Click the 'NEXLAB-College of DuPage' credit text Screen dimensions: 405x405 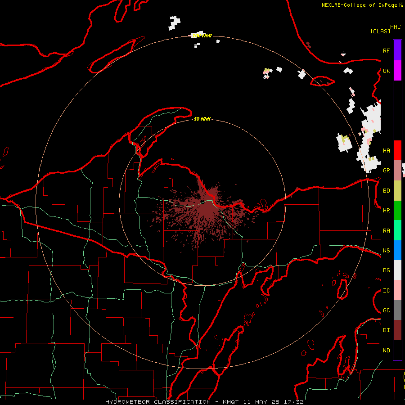[x=359, y=5]
